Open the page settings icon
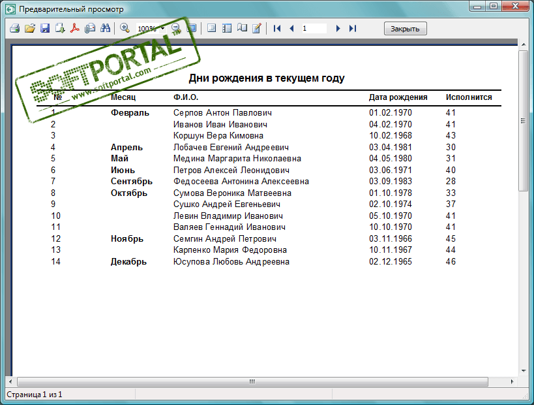The height and width of the screenshot is (405, 534). (242, 28)
